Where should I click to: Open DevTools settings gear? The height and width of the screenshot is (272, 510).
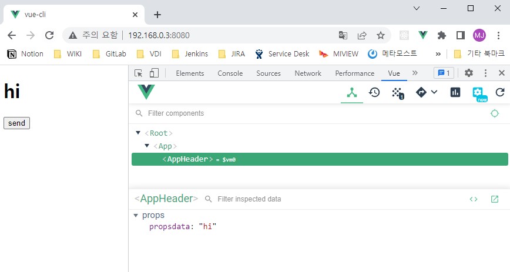[x=469, y=73]
